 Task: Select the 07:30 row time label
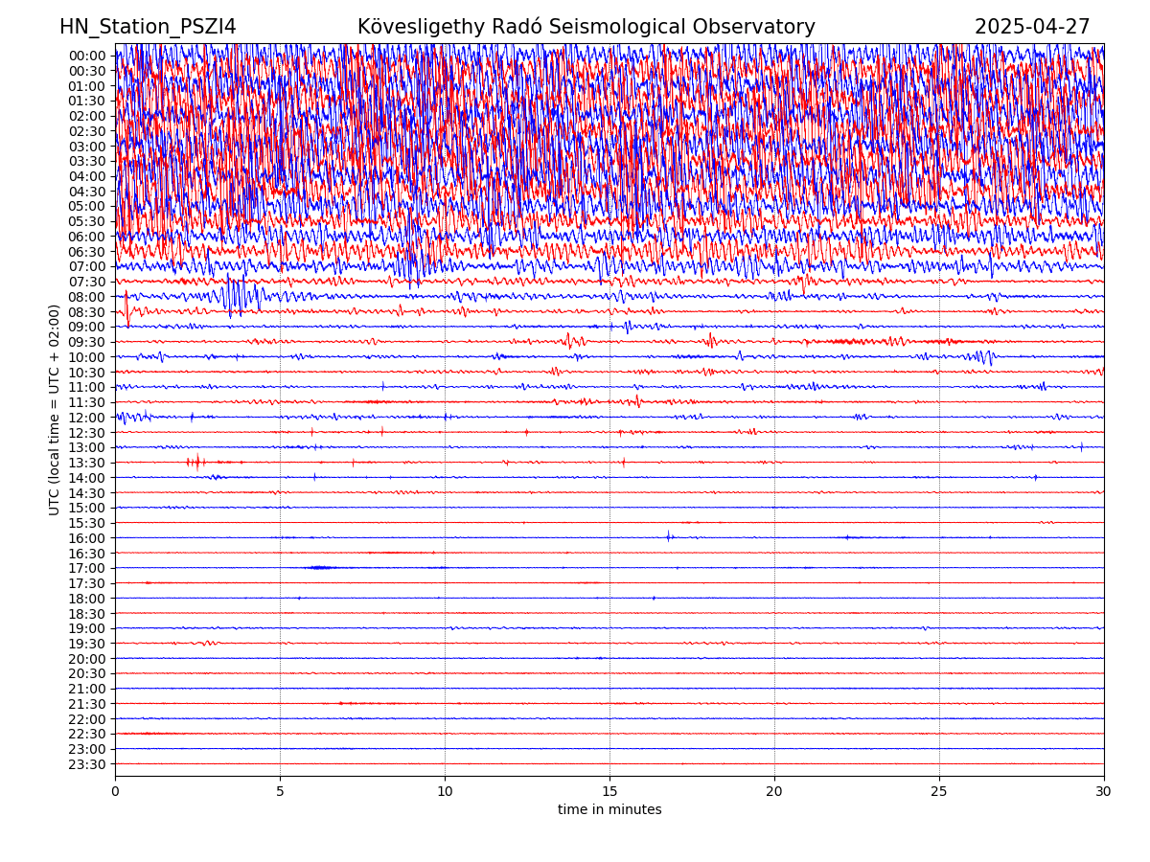86,282
